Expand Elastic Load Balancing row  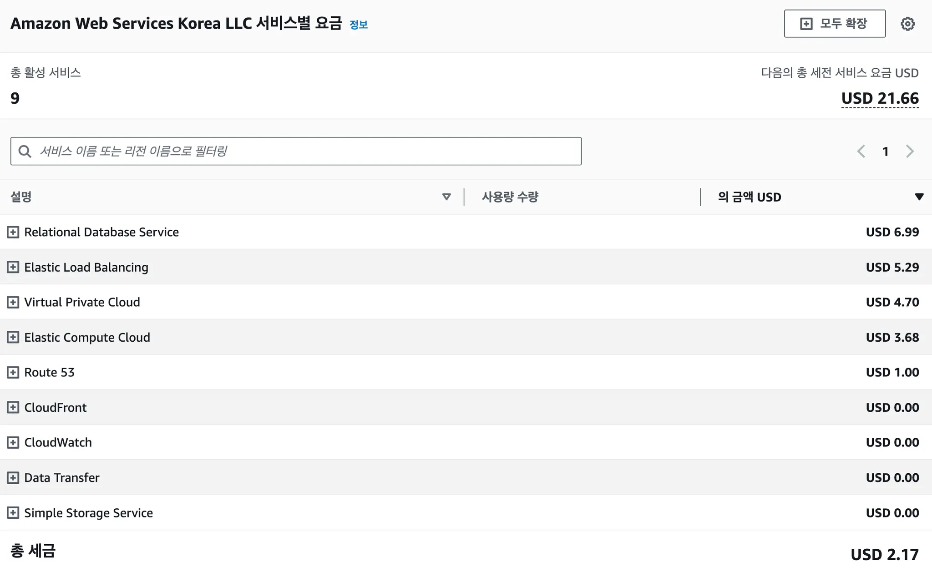(13, 267)
